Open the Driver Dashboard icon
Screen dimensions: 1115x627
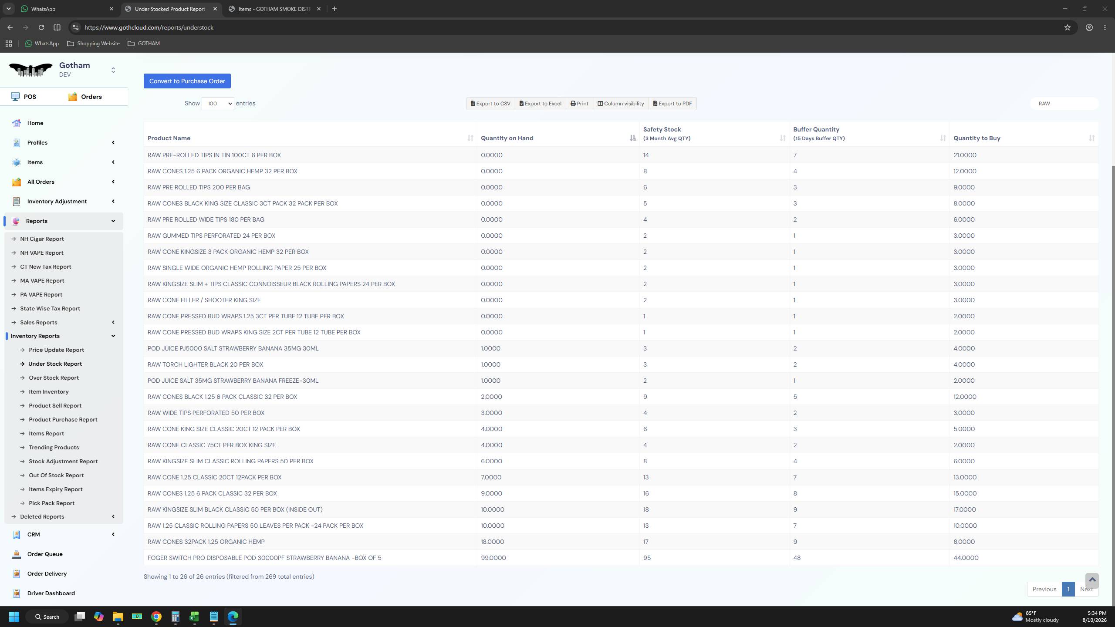(17, 593)
